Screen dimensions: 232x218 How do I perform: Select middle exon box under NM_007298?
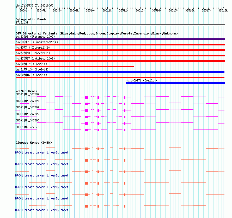tap(98, 123)
